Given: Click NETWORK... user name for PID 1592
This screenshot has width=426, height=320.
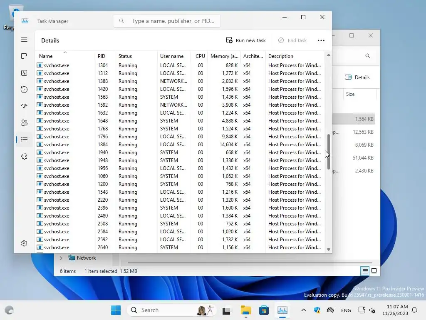Looking at the screenshot, I should tap(173, 105).
